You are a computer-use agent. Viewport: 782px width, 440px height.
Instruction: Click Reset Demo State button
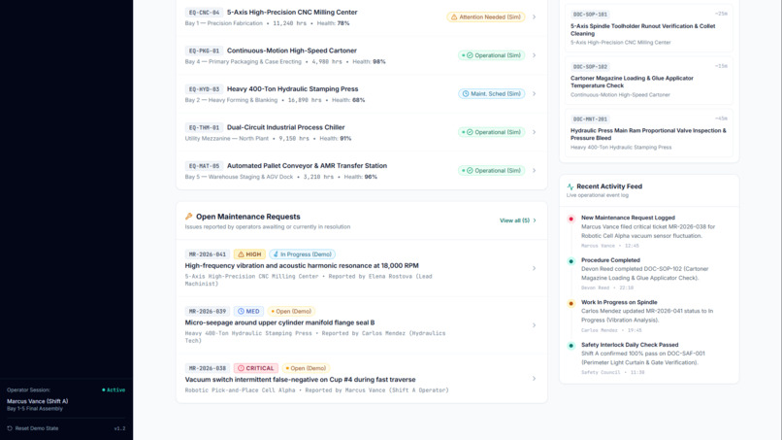pyautogui.click(x=33, y=428)
